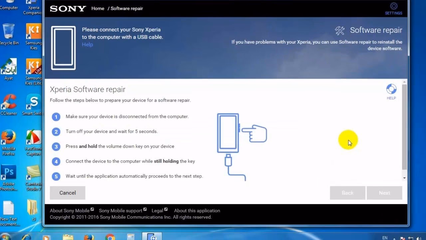Image resolution: width=426 pixels, height=240 pixels.
Task: Select Software repair in the breadcrumb
Action: pyautogui.click(x=127, y=8)
